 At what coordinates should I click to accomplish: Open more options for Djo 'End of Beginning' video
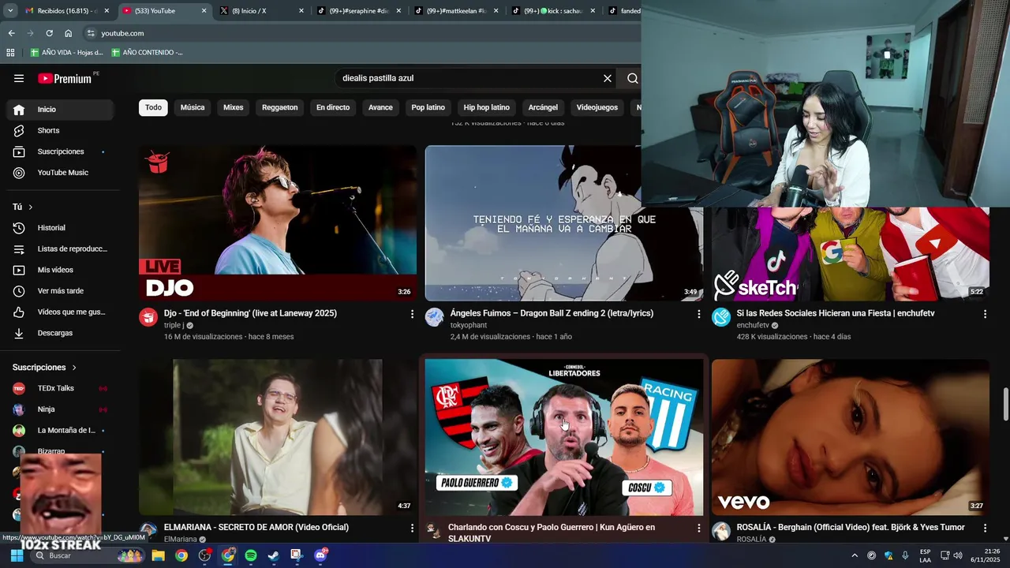[x=412, y=314]
